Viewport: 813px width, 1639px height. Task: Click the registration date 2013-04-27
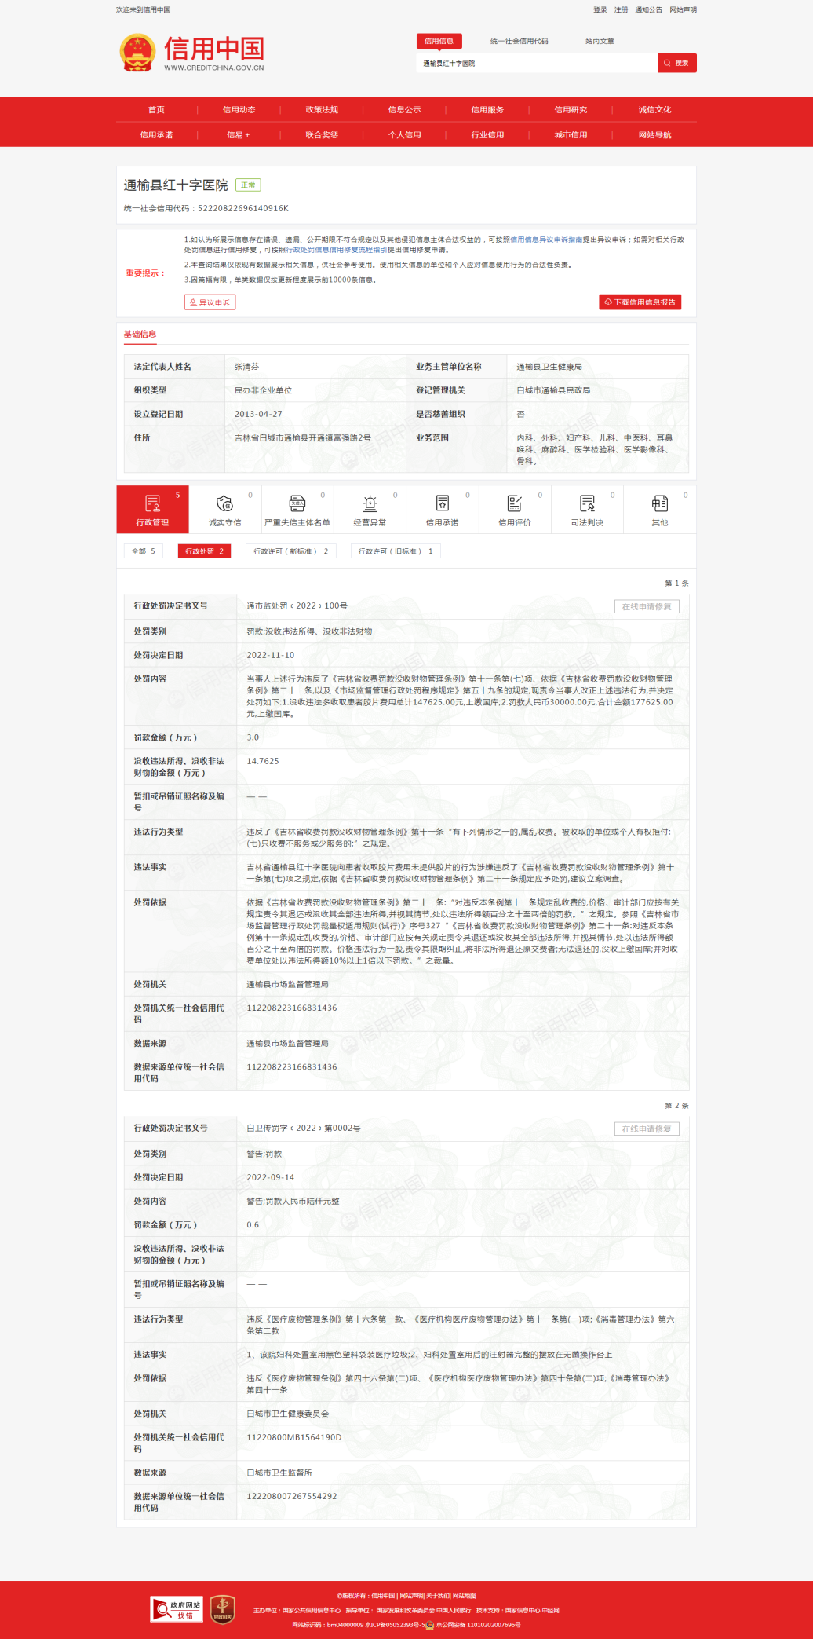(x=258, y=414)
